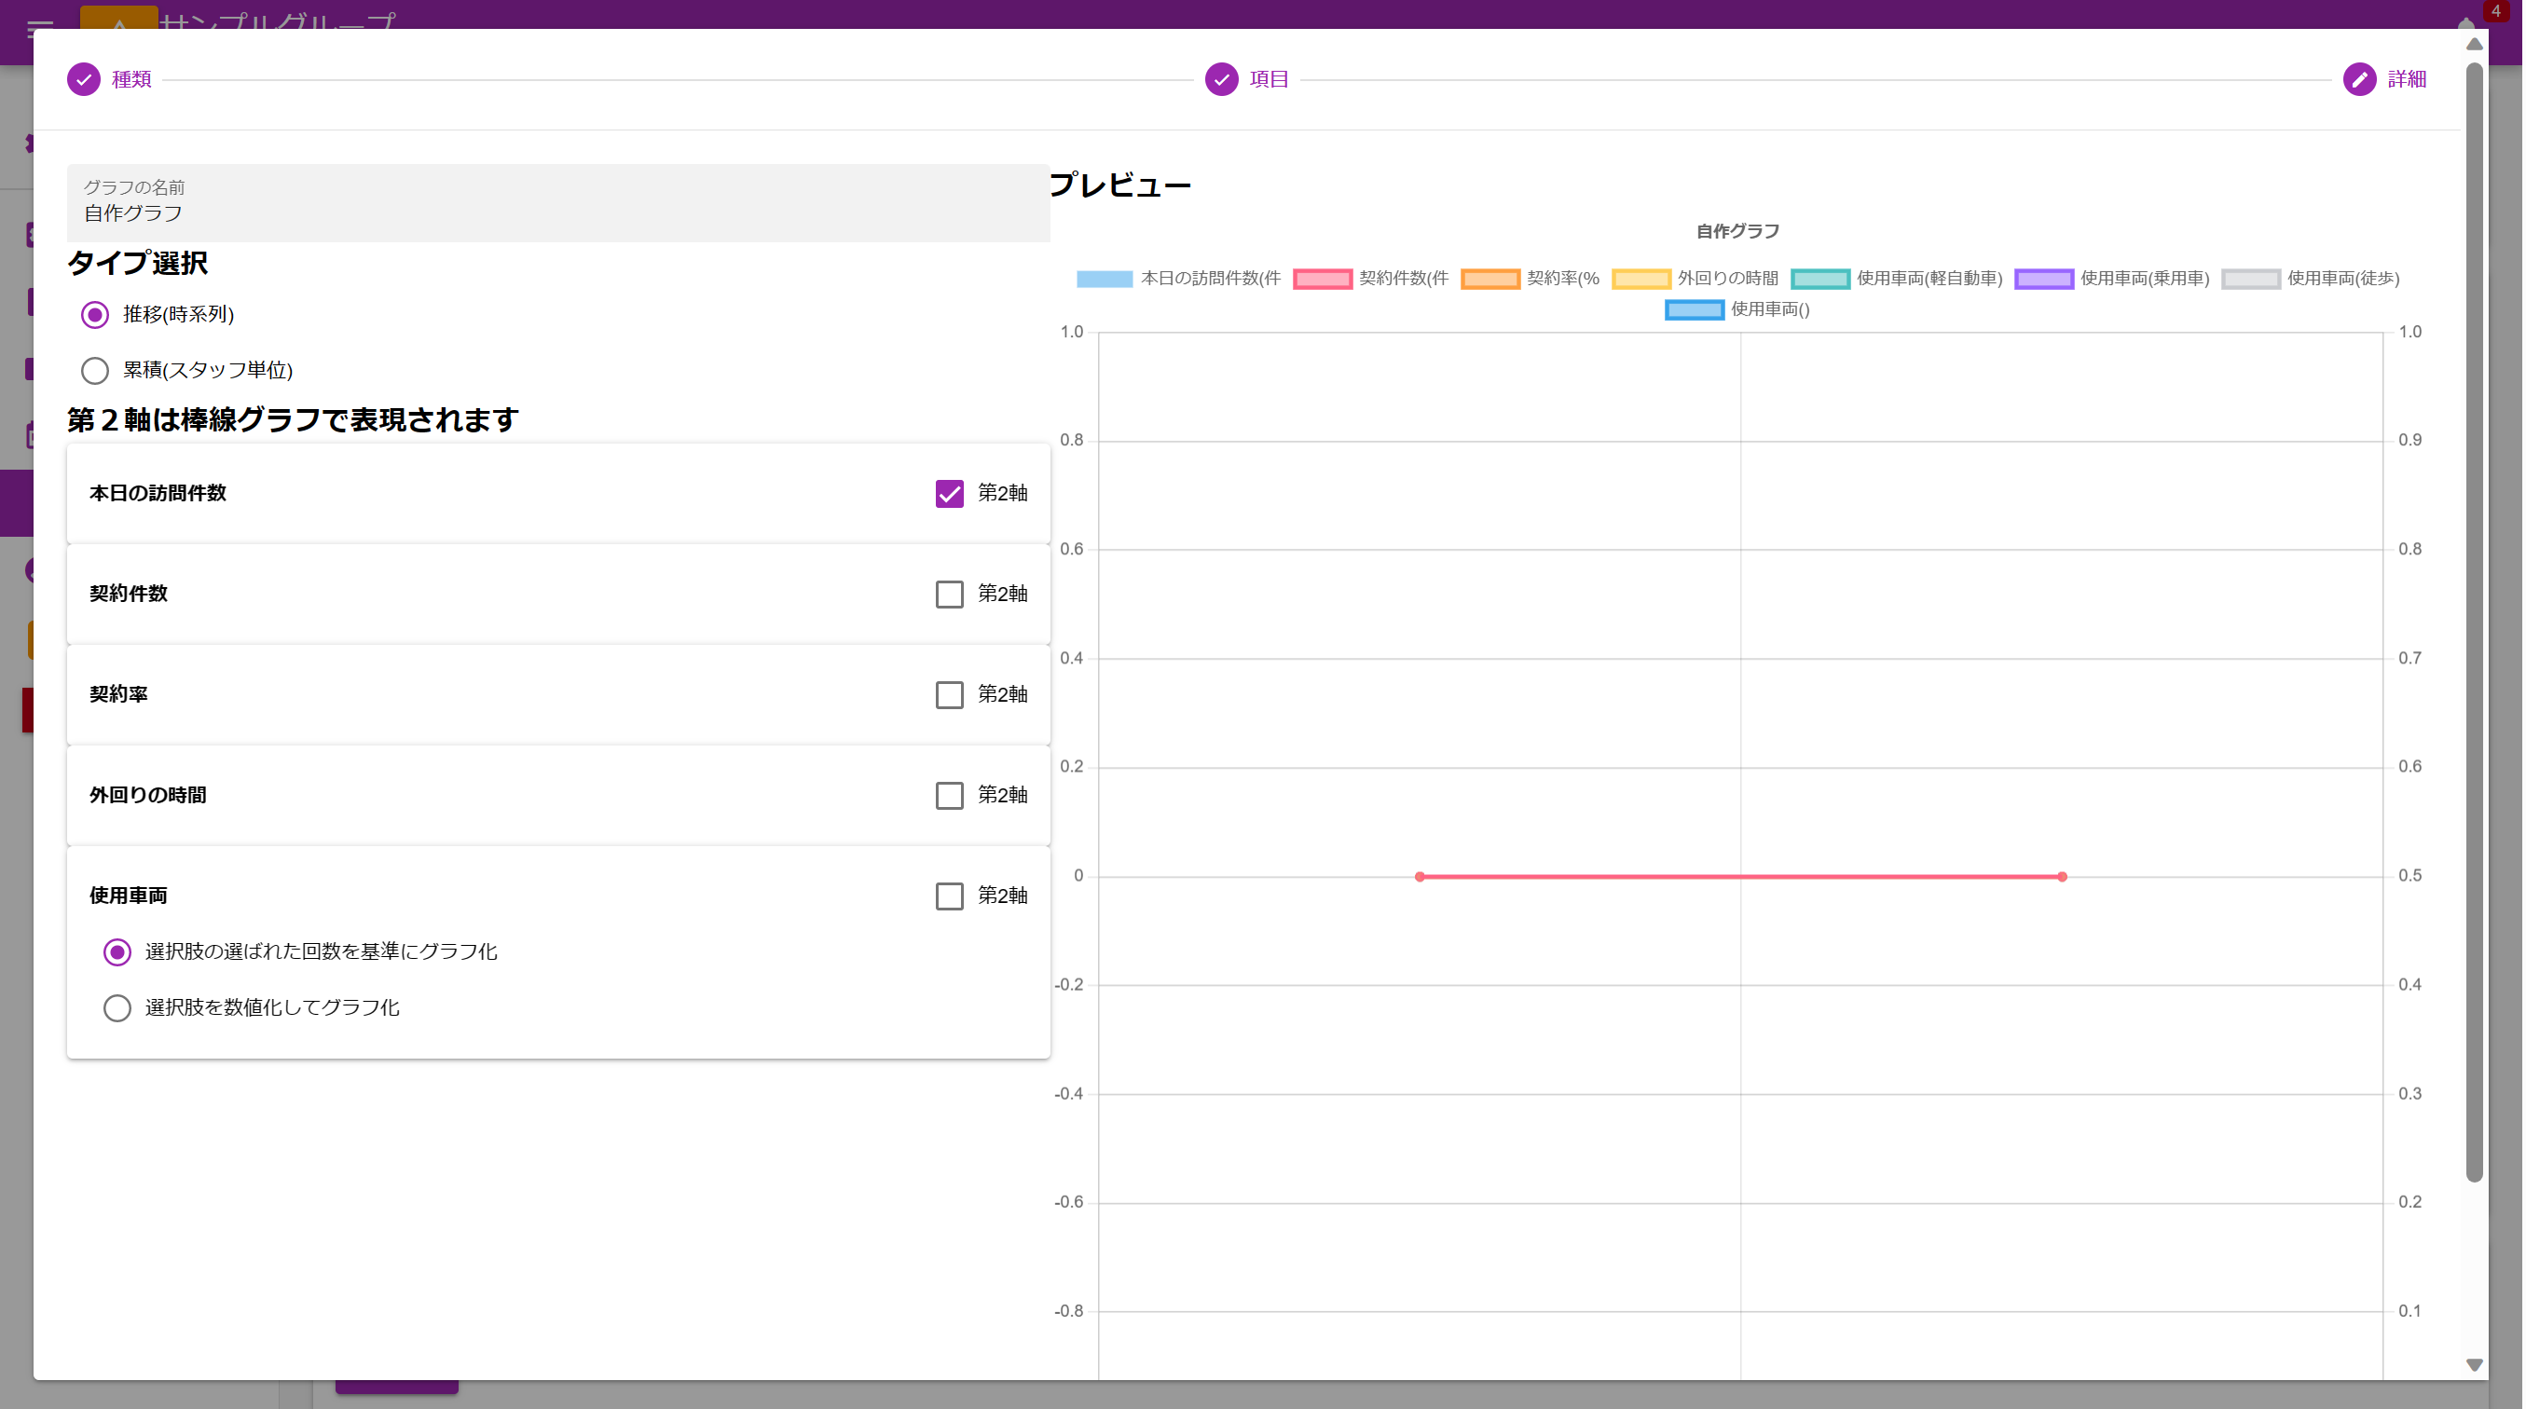Screen dimensions: 2526x1409
Task: Enable 第2軸 for 契約件数
Action: (948, 595)
